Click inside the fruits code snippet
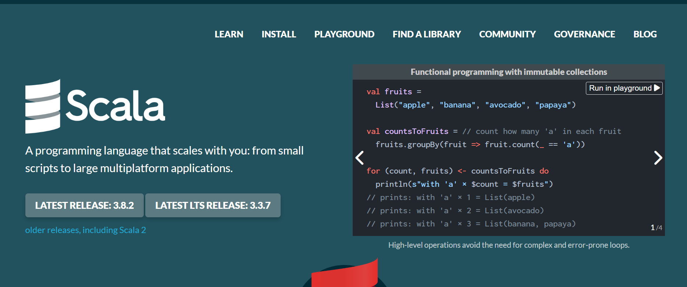The height and width of the screenshot is (287, 687). [509, 158]
